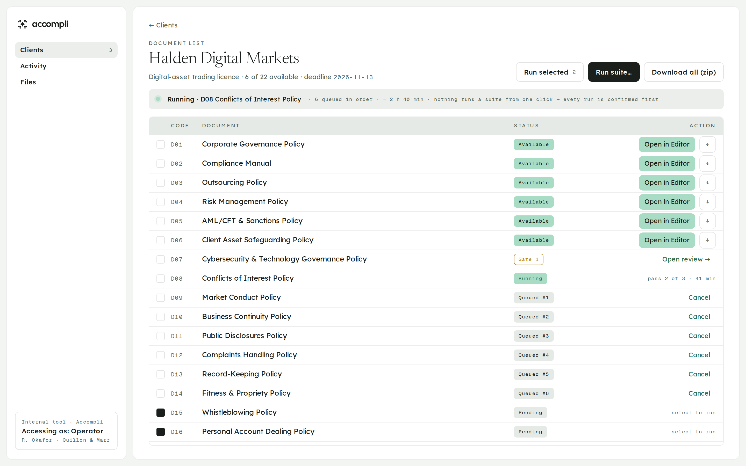Open Client Asset Safeguarding Policy in Editor
746x466 pixels.
coord(666,240)
